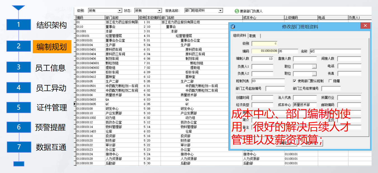
Task: Toggle 使用部门默认班制 checkbox
Action: click(x=294, y=81)
